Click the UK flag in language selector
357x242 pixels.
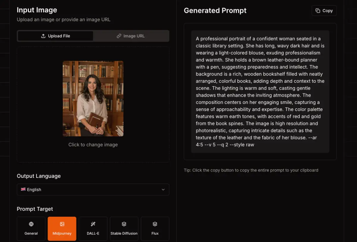tap(23, 189)
